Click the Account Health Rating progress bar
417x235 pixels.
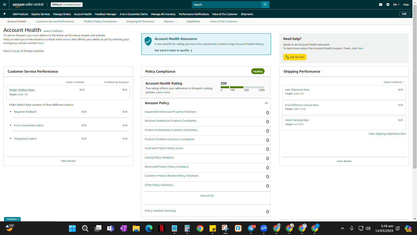coord(243,87)
